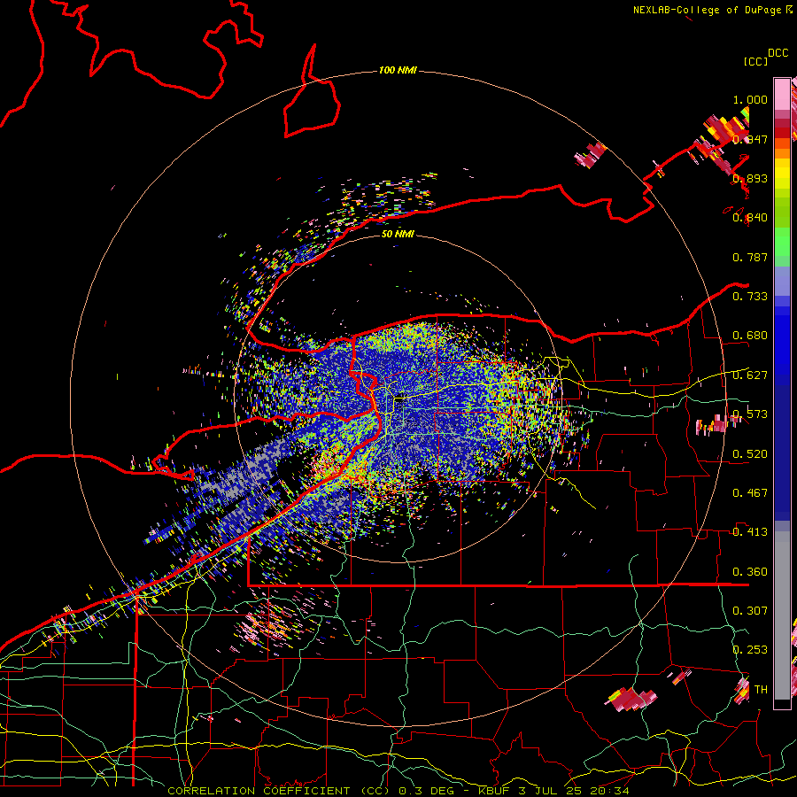Click the 0.467 legend value
The width and height of the screenshot is (797, 797).
point(750,493)
